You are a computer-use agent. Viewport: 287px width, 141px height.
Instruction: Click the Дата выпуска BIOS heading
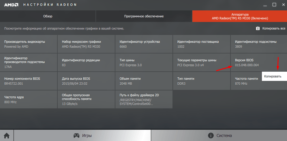(x=76, y=79)
